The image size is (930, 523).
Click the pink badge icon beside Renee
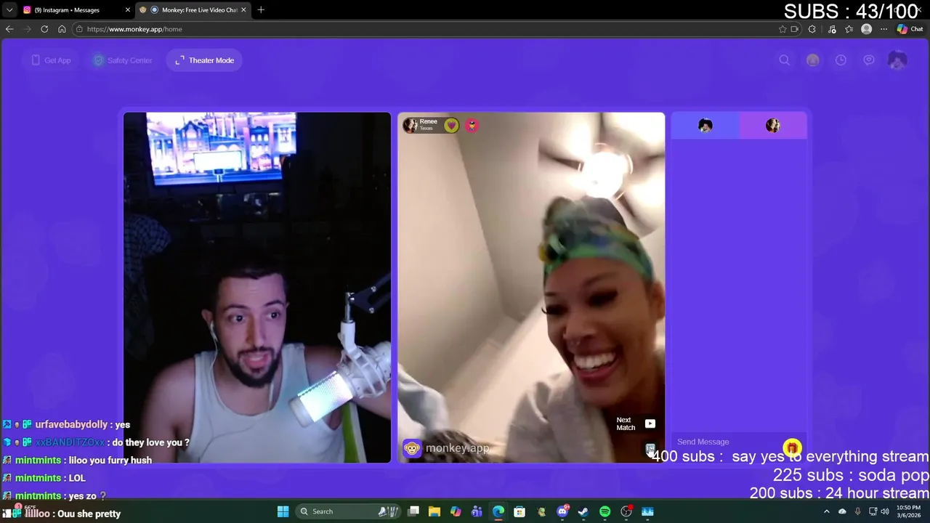[x=472, y=125]
